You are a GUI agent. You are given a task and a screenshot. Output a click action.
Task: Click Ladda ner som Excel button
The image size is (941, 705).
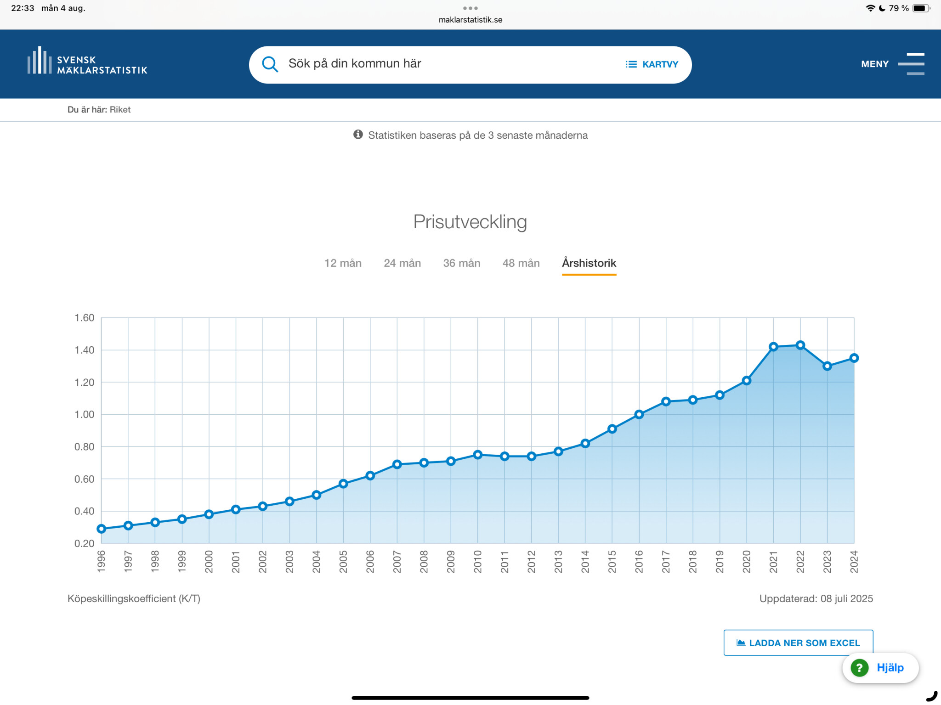point(798,643)
